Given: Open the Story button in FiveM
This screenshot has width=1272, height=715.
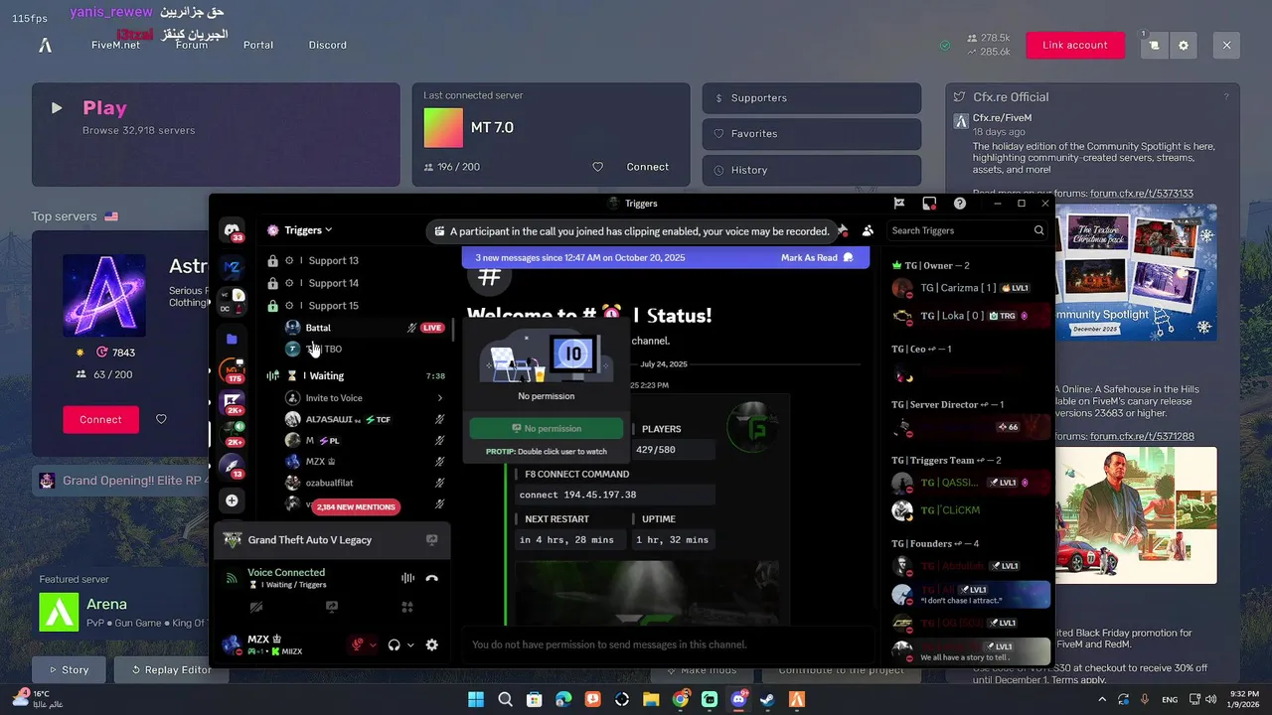Looking at the screenshot, I should pyautogui.click(x=68, y=669).
